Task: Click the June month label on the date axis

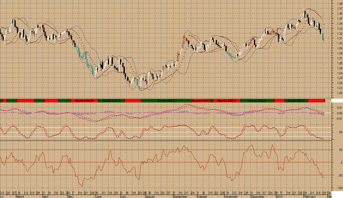Action: click(99, 197)
